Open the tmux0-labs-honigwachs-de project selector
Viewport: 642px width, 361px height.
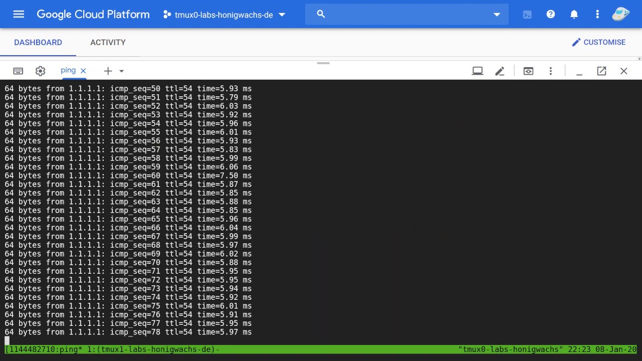tap(224, 15)
